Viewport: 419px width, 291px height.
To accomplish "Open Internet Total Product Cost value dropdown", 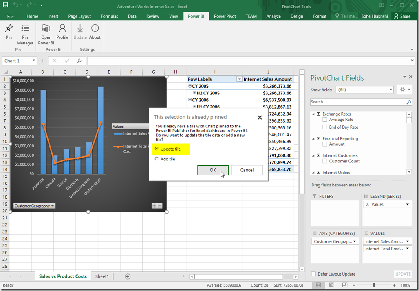I will pyautogui.click(x=408, y=249).
